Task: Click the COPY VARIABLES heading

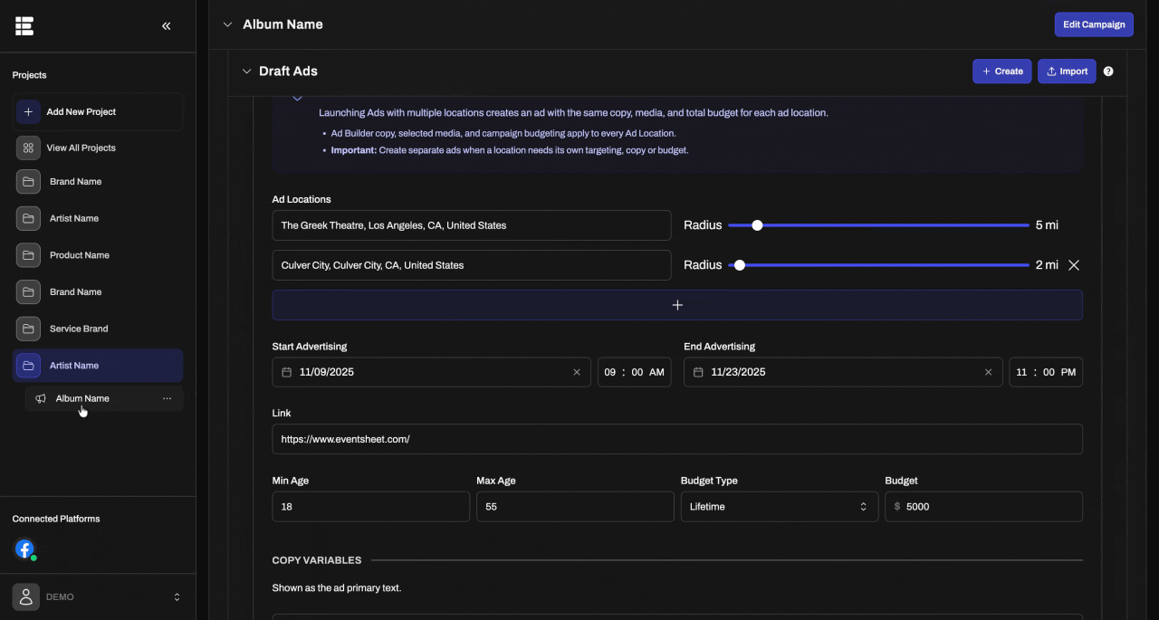Action: point(317,560)
